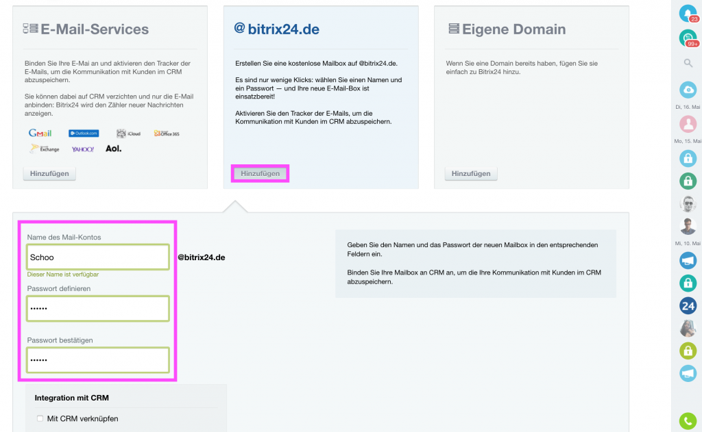Click the Di, 16. Mai date label
Image resolution: width=702 pixels, height=432 pixels.
[688, 107]
